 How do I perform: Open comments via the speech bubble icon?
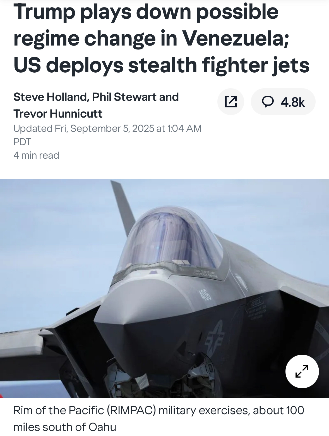click(268, 102)
